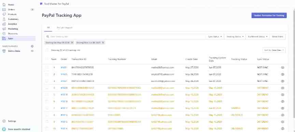This screenshot has height=132, width=295.
Task: Click the search magnifier icon
Action: (48, 37)
